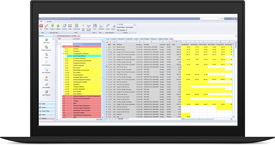Click the Description column header in tree
The image size is (275, 145).
[x=87, y=39]
